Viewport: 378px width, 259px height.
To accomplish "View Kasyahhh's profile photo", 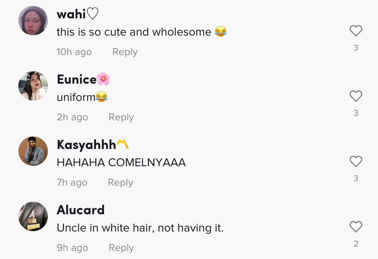I will click(x=33, y=151).
